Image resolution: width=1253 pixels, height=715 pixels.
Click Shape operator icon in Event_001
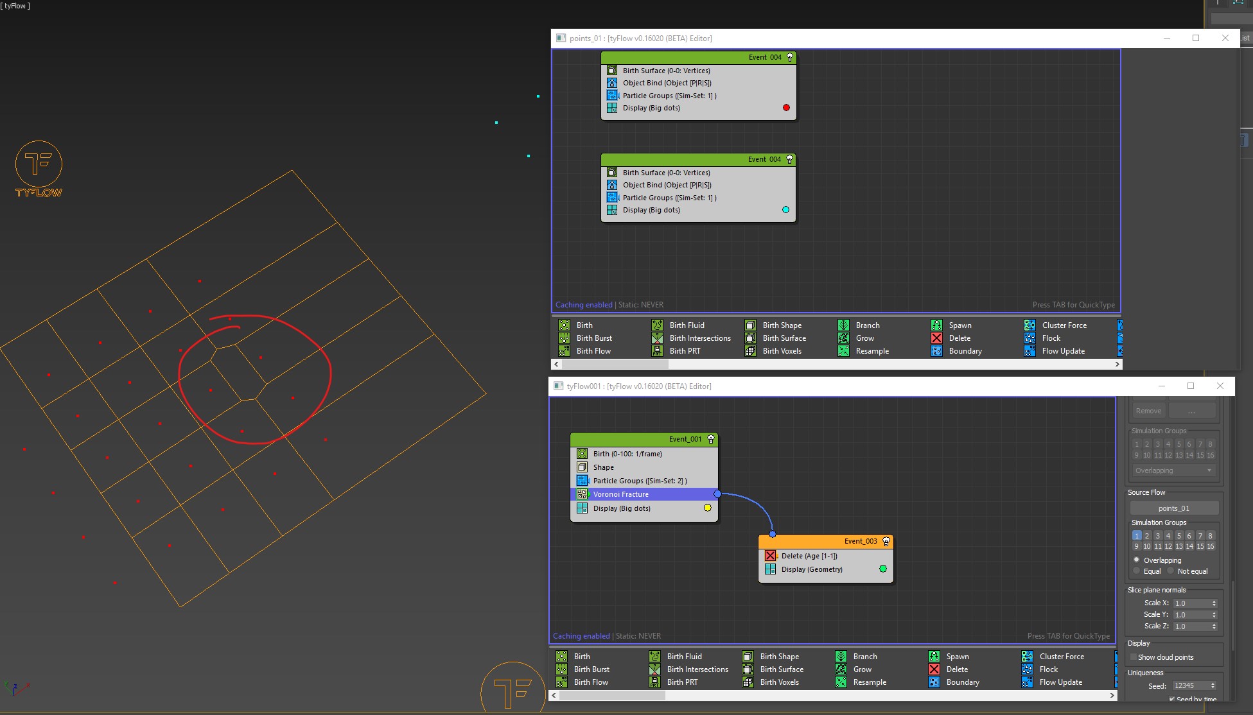(x=582, y=467)
